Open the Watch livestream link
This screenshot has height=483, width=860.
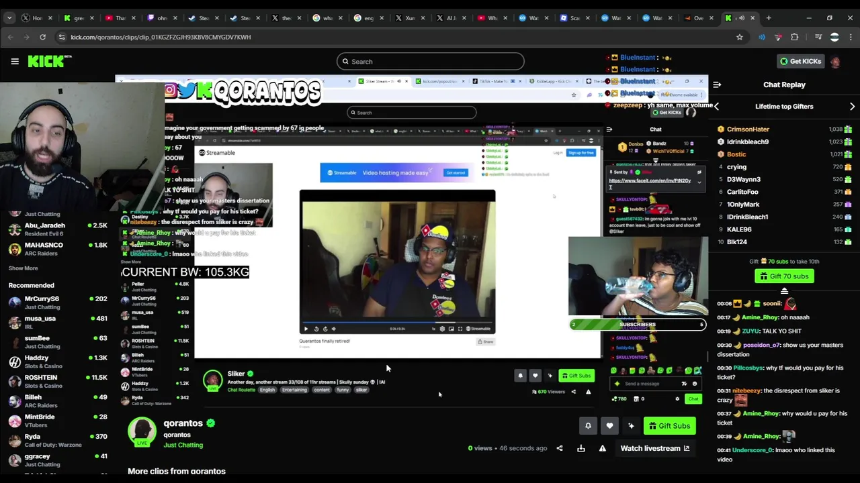[x=655, y=448]
